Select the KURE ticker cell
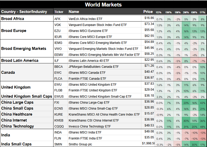This screenshot has height=147, width=207. [x=61, y=114]
